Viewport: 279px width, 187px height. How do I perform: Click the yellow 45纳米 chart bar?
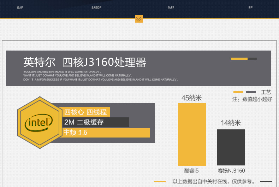click(192, 134)
